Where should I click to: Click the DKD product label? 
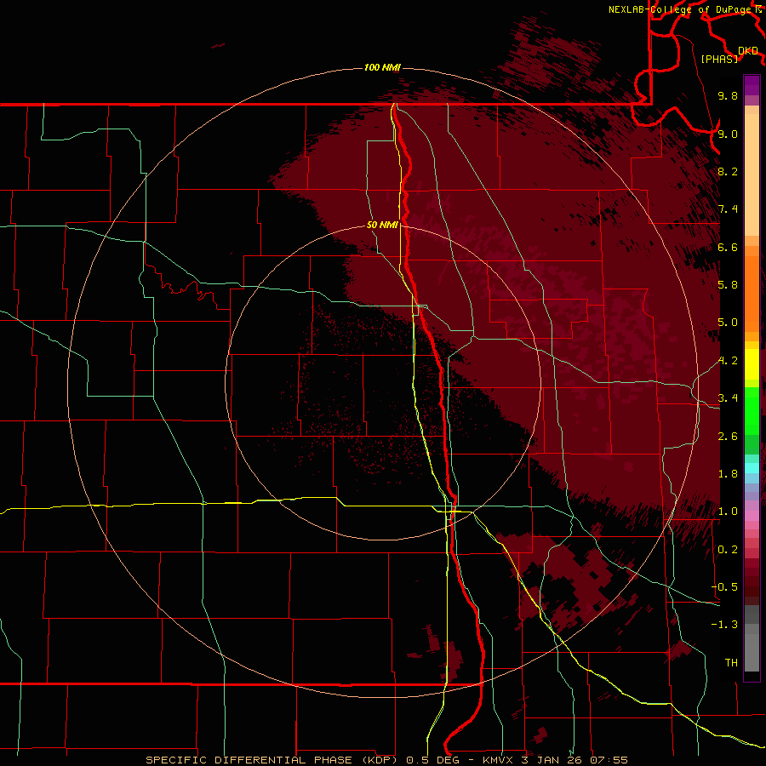pos(748,51)
